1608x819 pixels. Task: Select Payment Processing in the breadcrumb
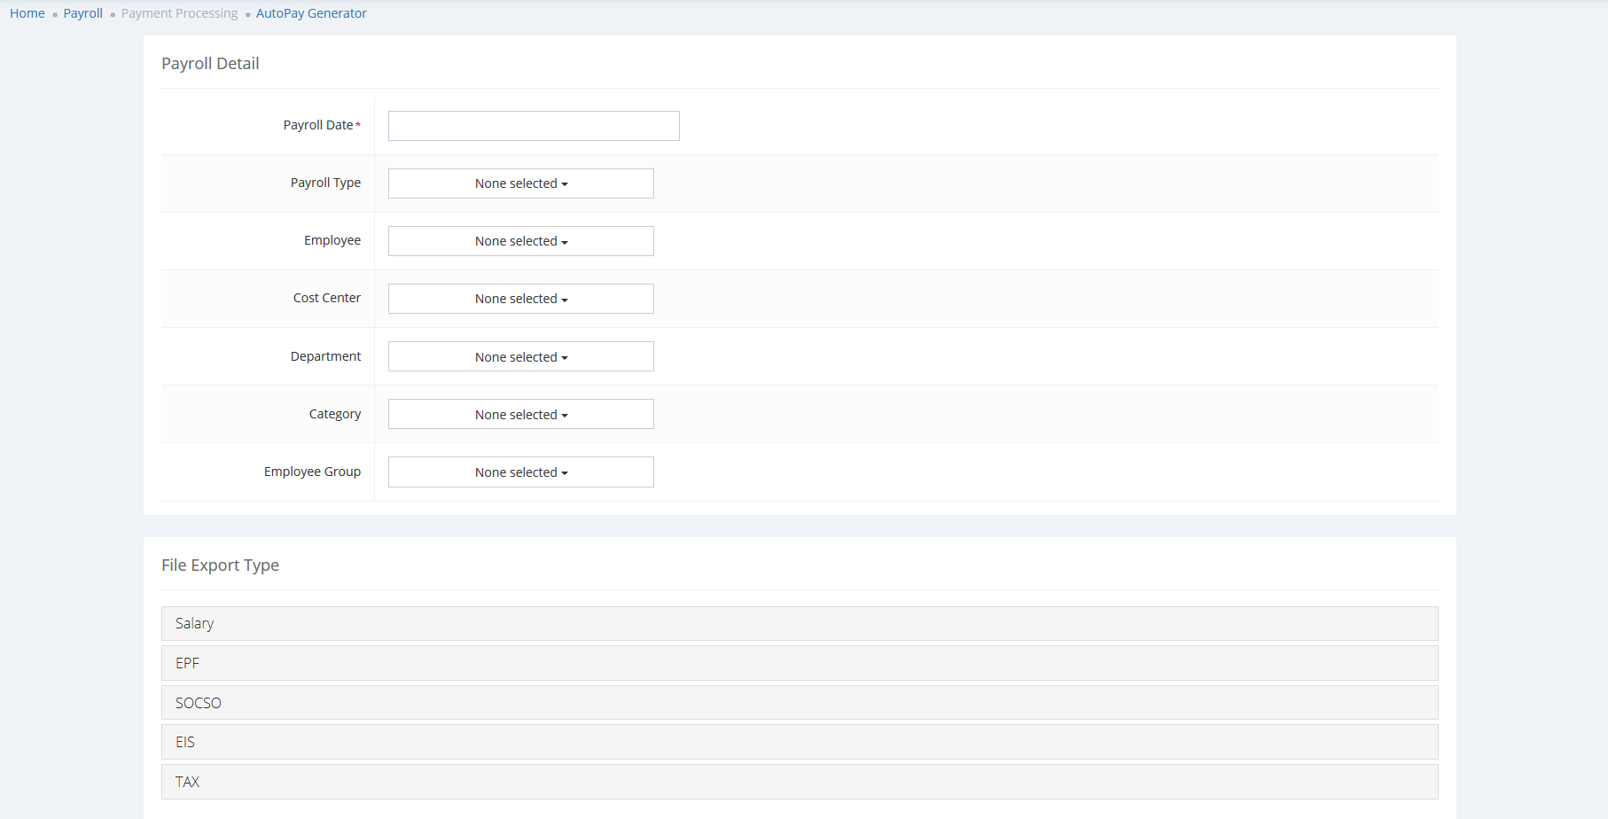coord(179,13)
